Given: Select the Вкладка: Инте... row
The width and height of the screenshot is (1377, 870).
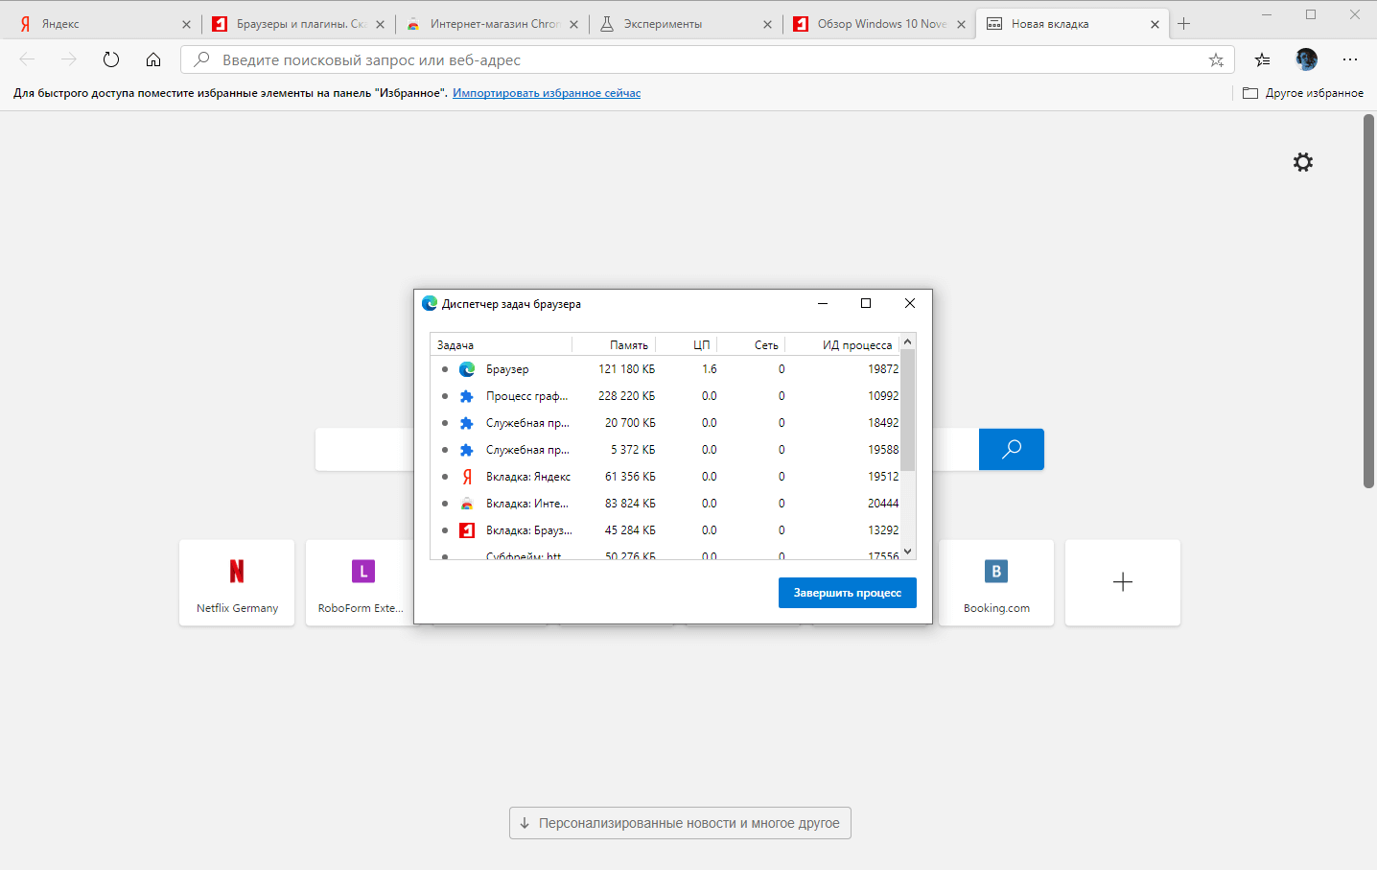Looking at the screenshot, I should click(665, 504).
